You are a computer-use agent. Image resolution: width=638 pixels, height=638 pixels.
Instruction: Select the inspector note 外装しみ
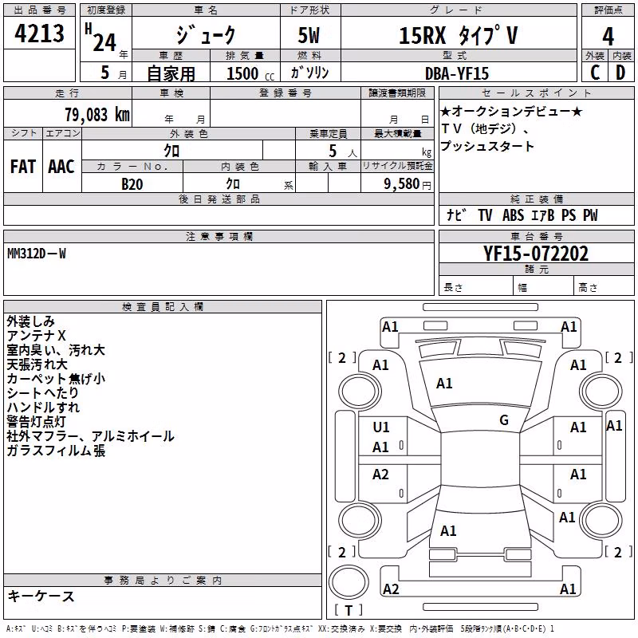(31, 321)
